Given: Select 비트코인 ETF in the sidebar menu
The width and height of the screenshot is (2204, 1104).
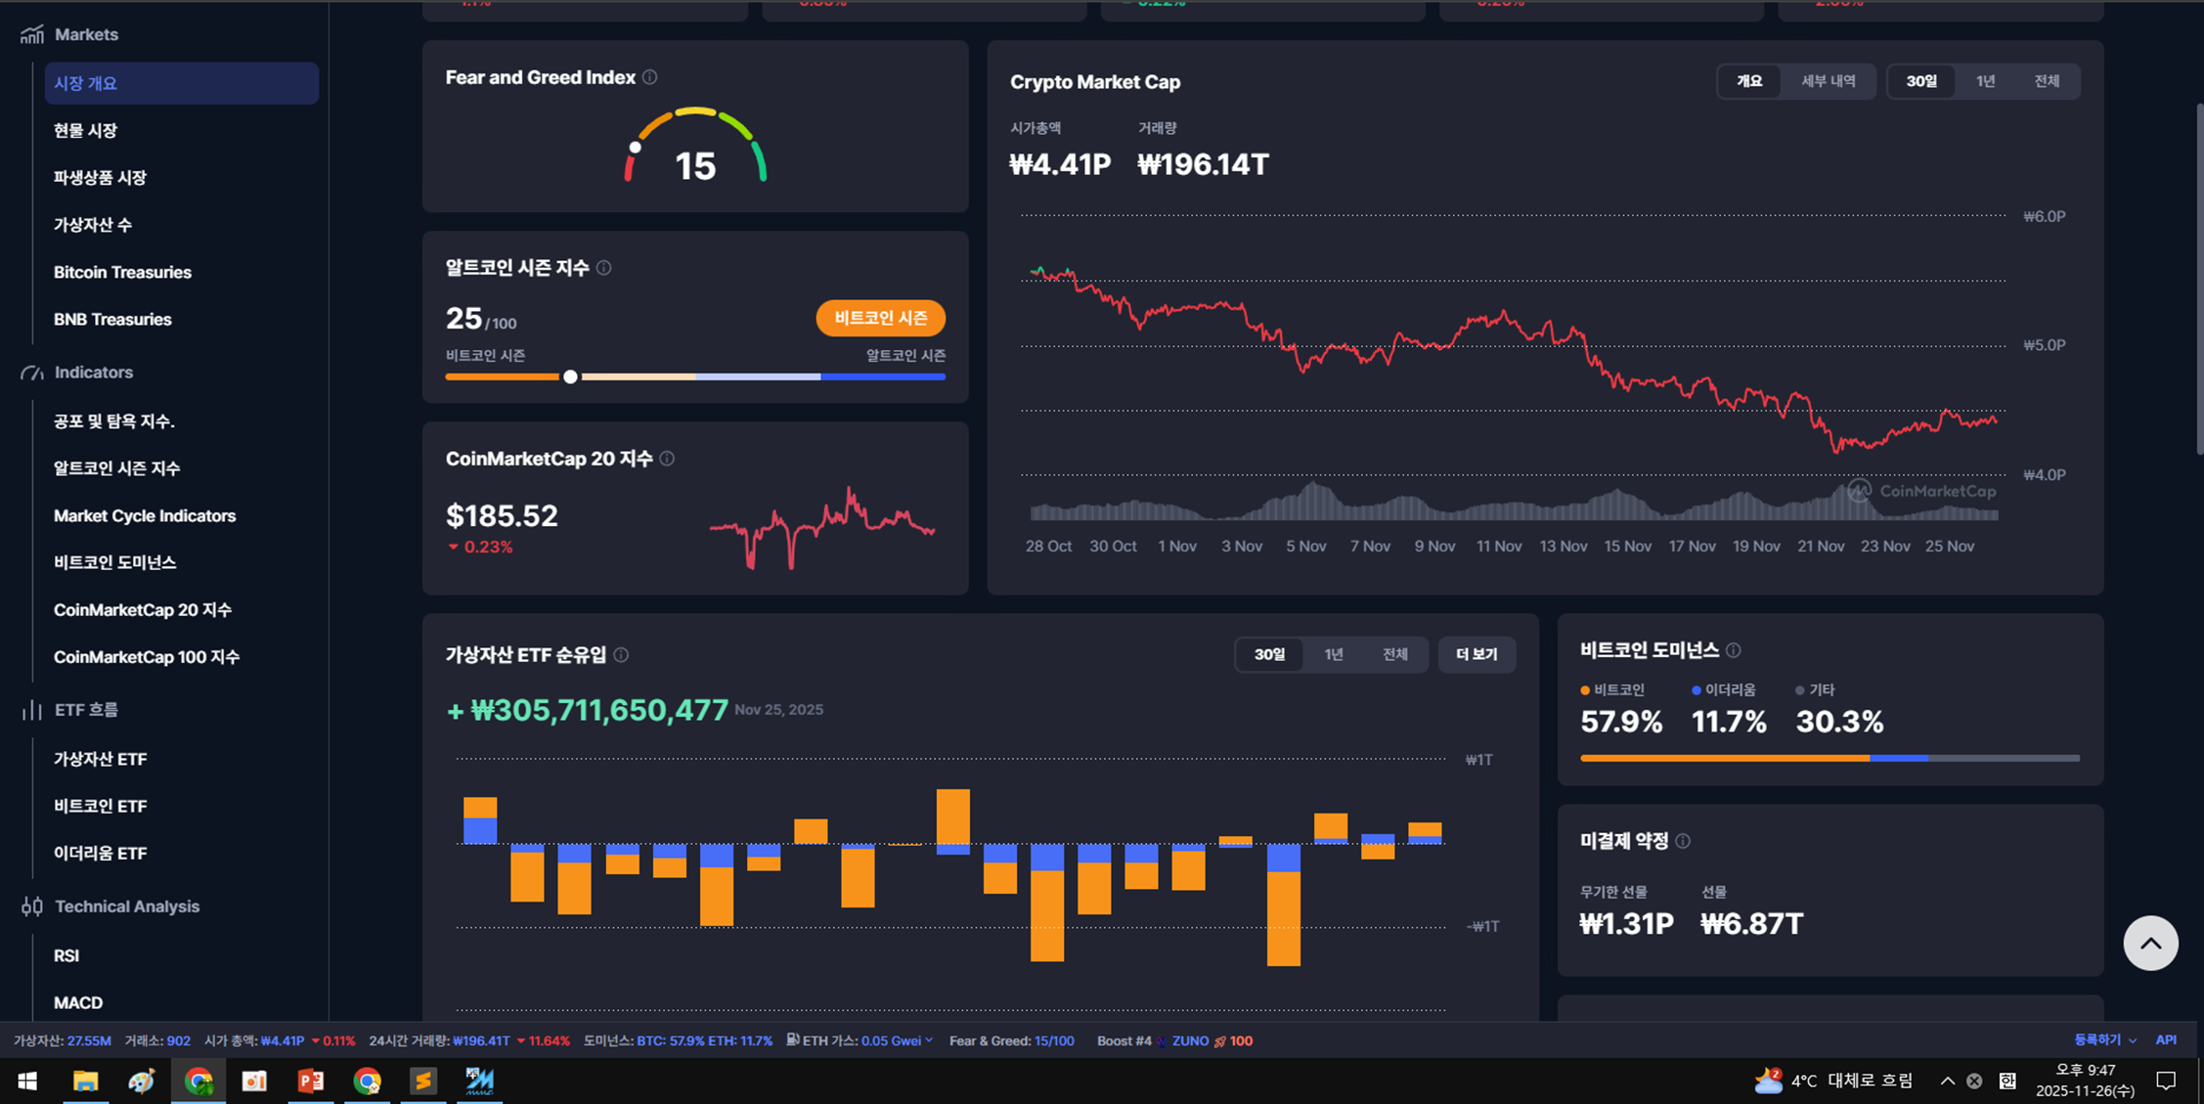Looking at the screenshot, I should 101,806.
